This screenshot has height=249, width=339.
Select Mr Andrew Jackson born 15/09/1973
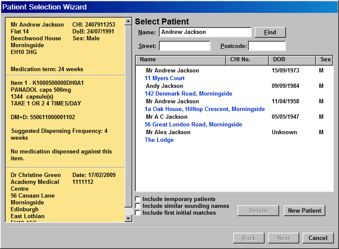[172, 70]
